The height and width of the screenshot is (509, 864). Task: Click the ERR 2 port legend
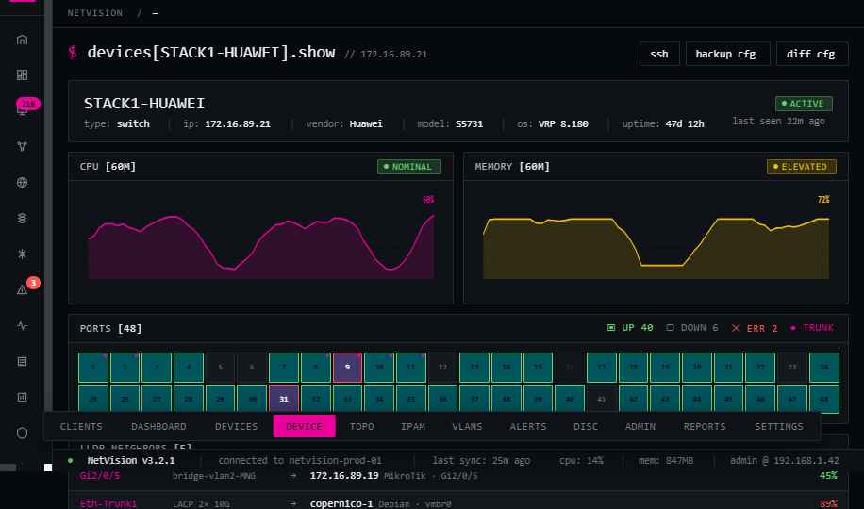(x=754, y=328)
